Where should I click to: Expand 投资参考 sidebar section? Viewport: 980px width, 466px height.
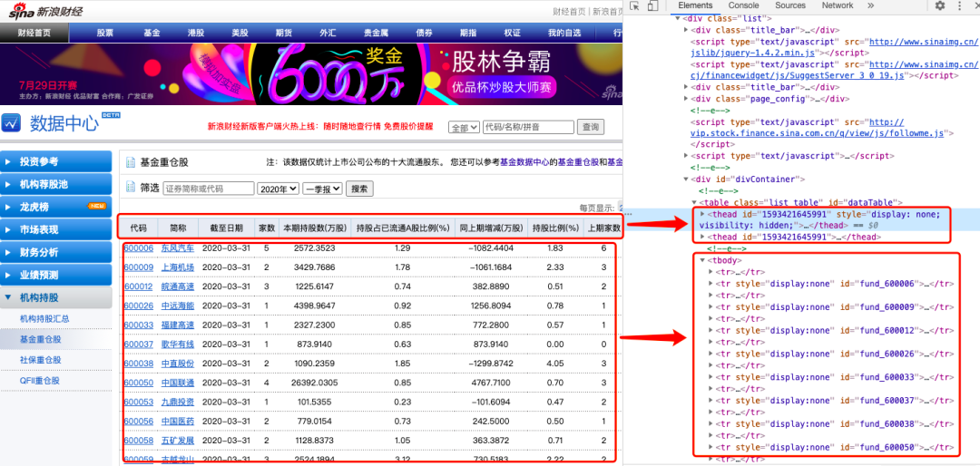56,161
